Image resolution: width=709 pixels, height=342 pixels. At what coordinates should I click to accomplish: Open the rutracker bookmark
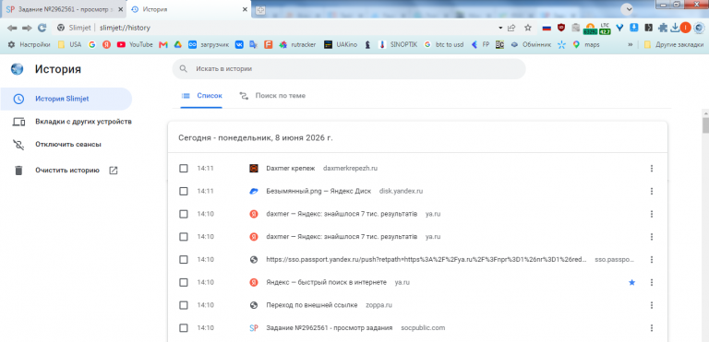[x=297, y=45]
